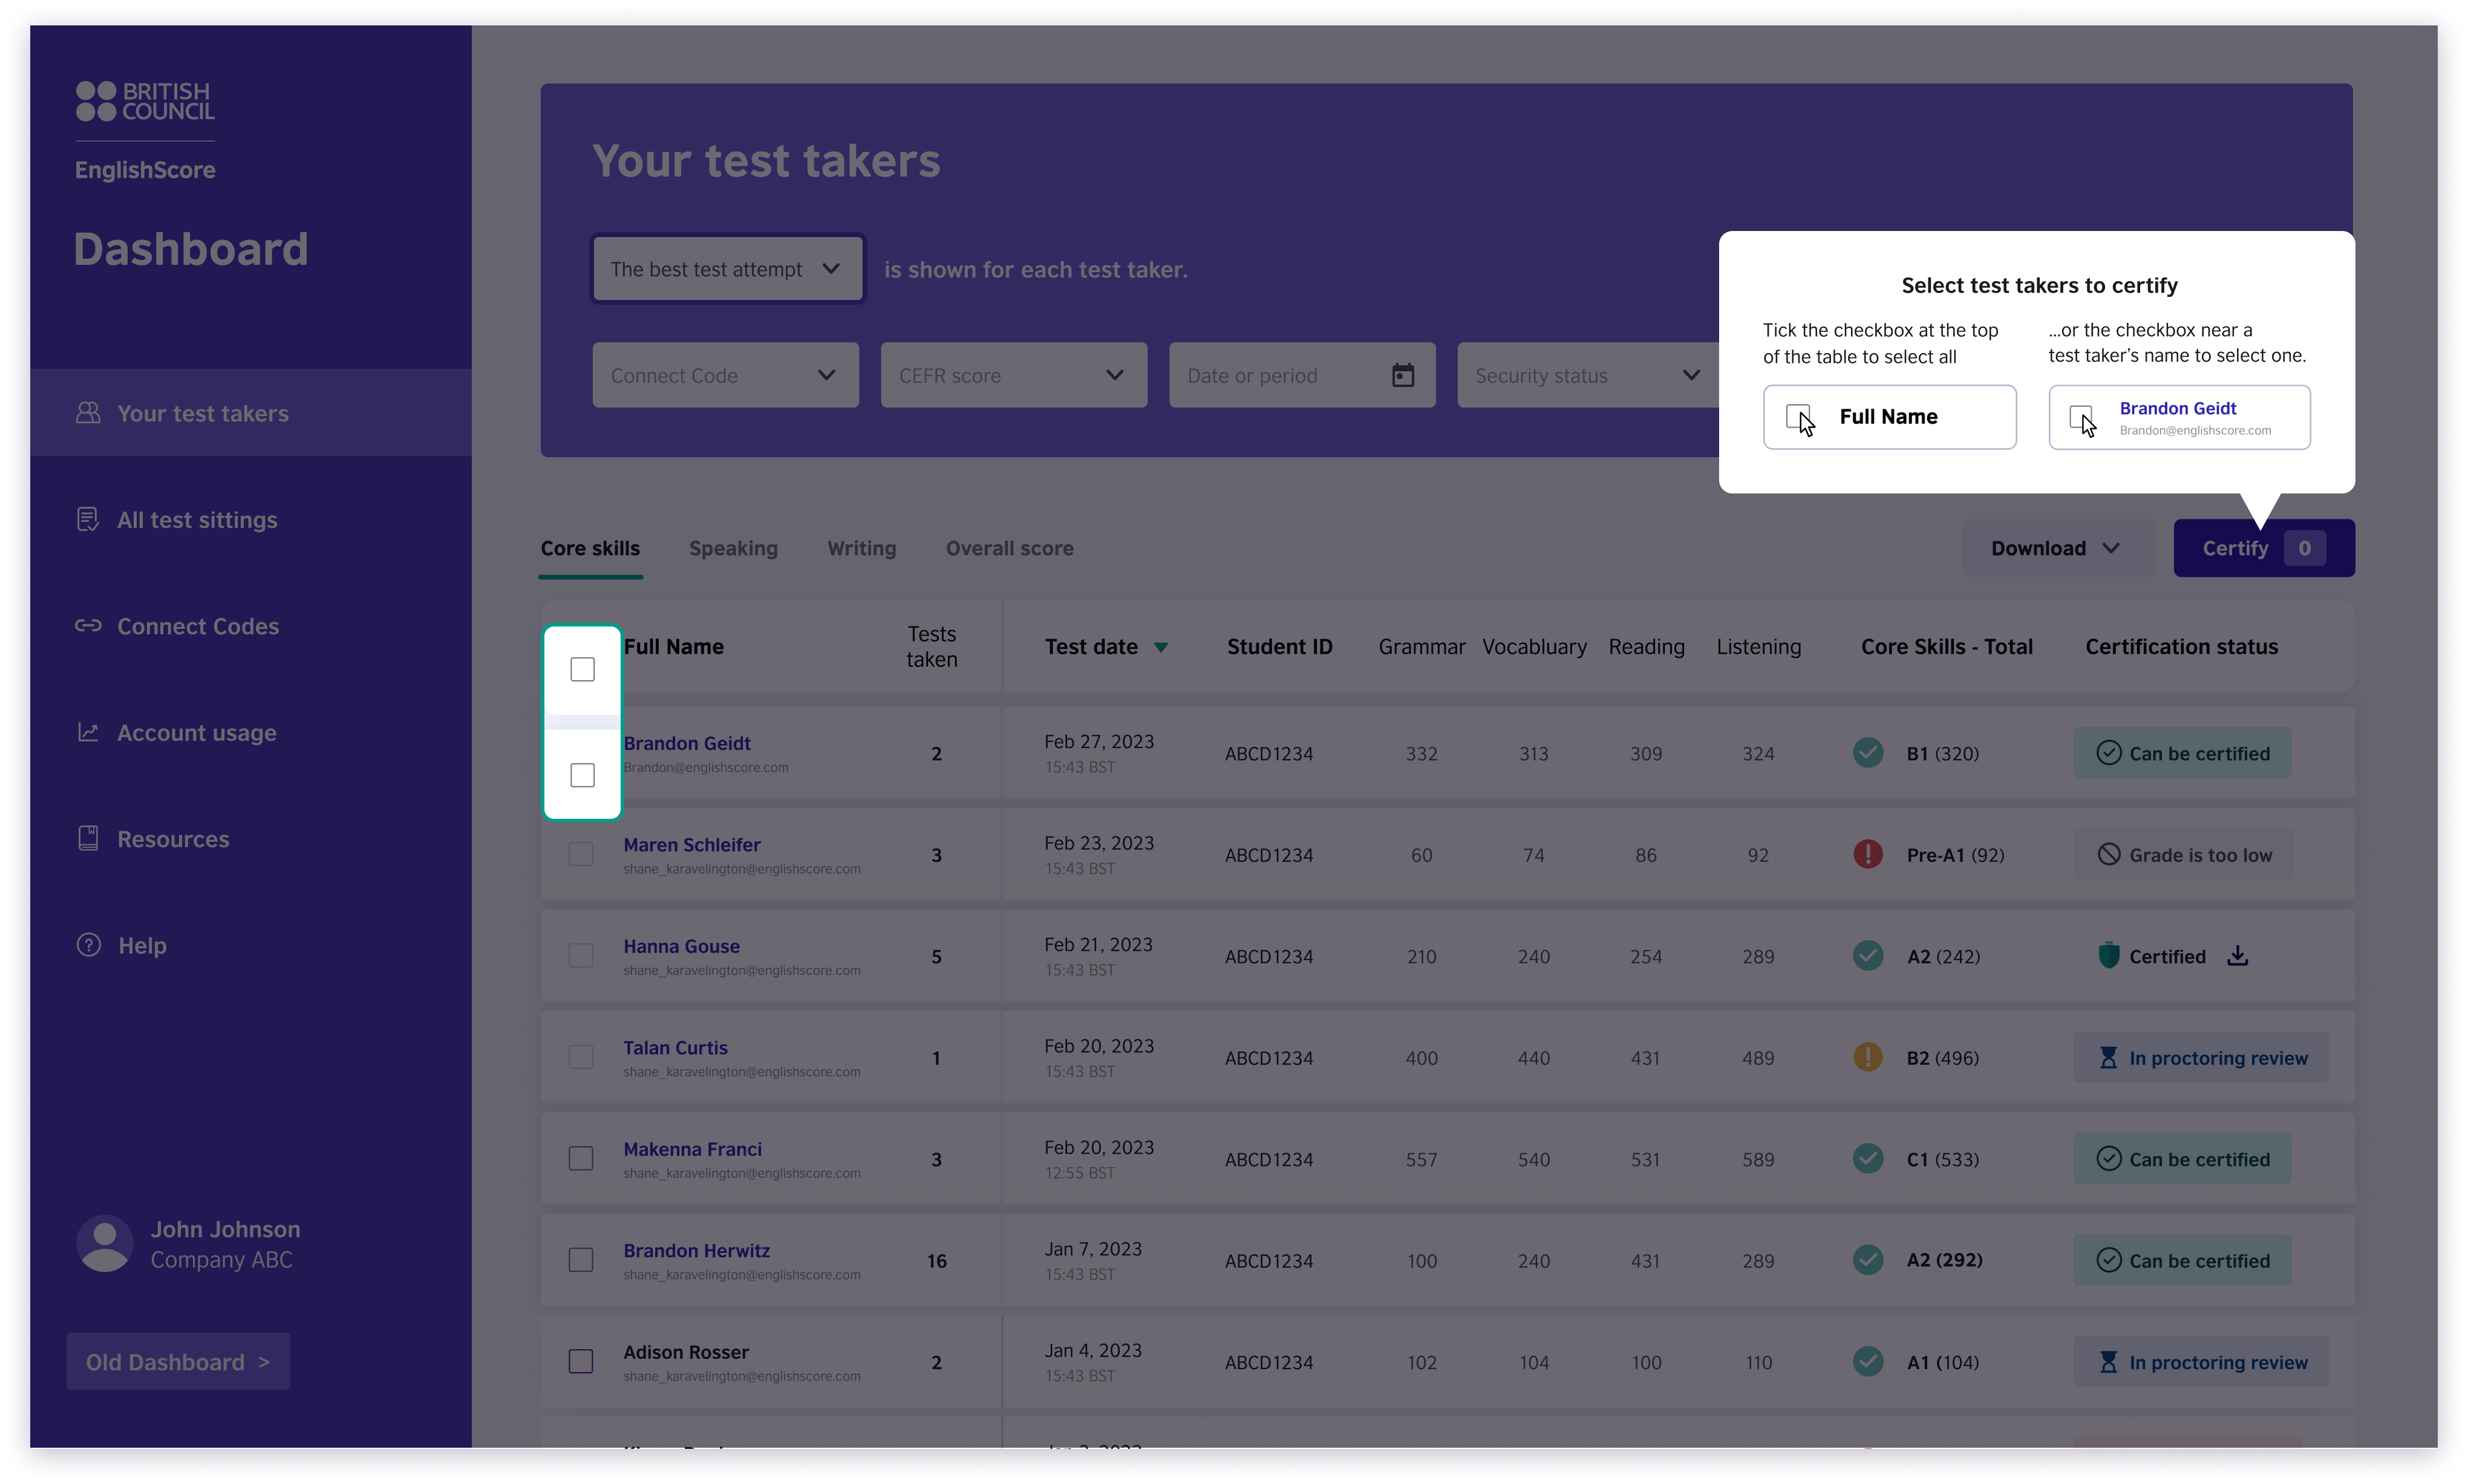Sort by Test date arrow indicator
Screen dimensions: 2468x1484
1160,647
